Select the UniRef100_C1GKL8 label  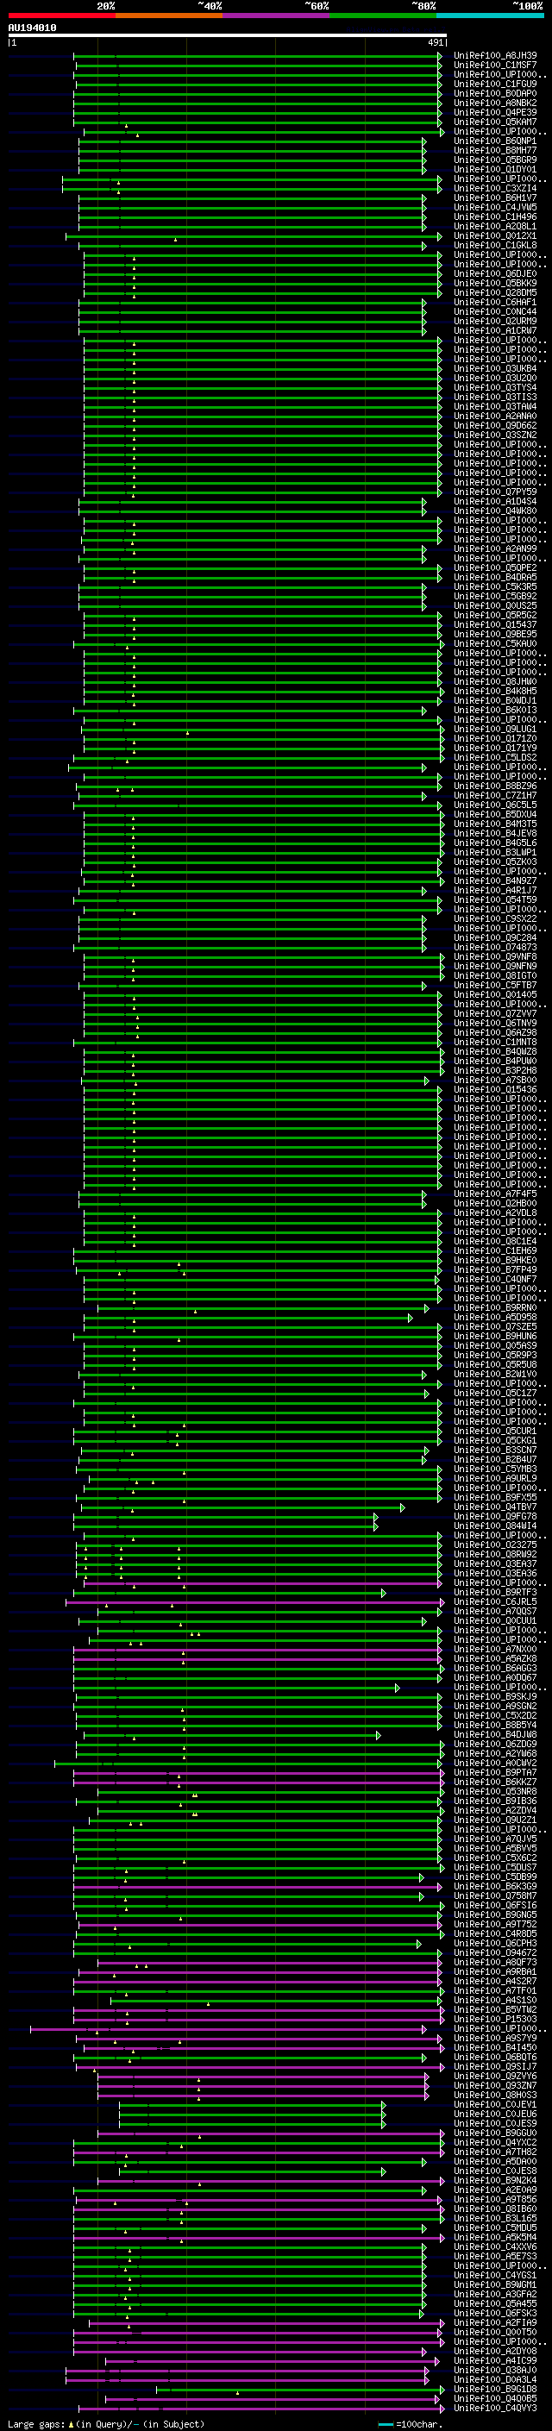pos(495,246)
